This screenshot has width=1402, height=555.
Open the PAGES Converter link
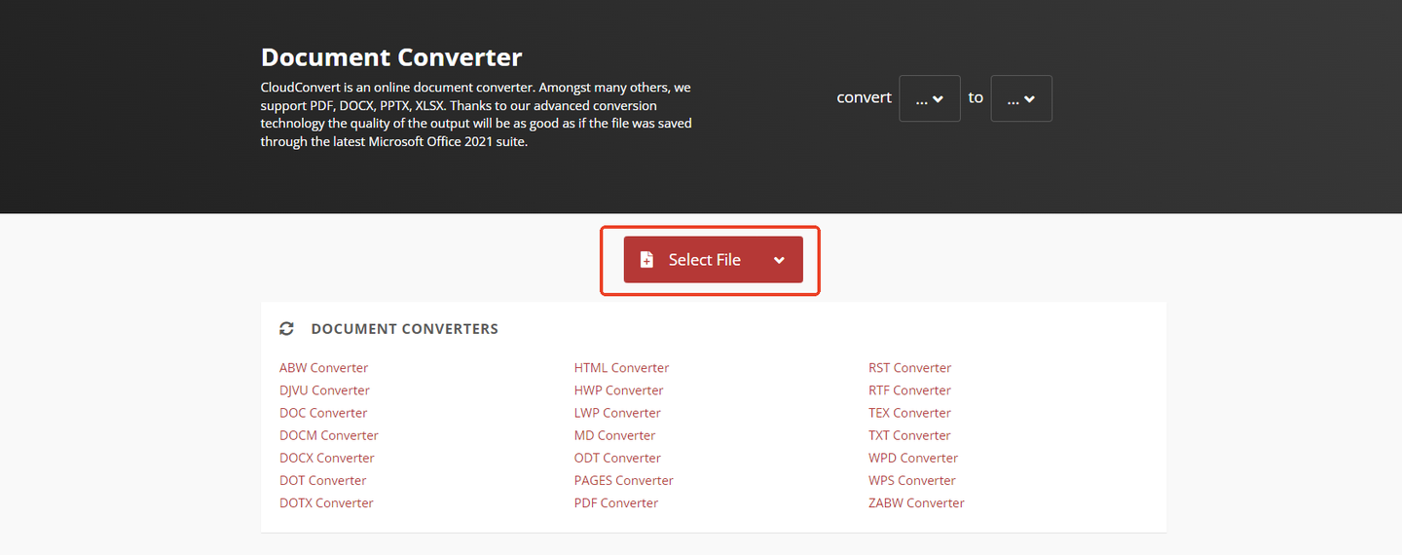click(624, 480)
